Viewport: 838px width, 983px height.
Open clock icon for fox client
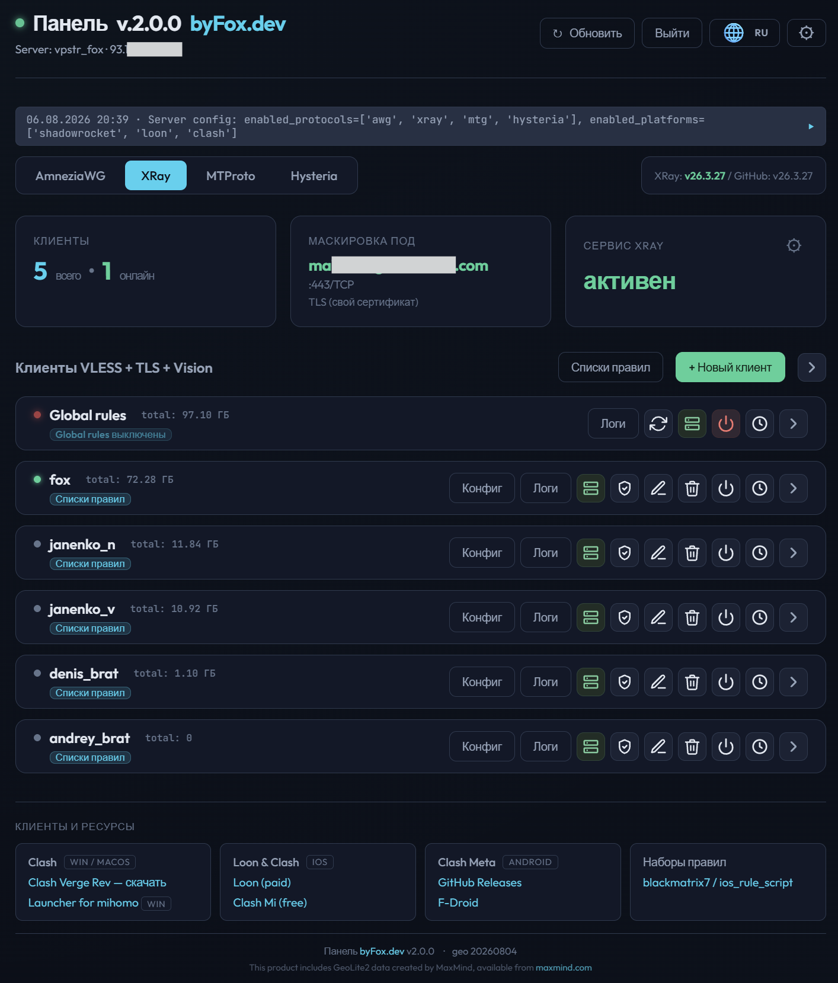[x=760, y=488]
